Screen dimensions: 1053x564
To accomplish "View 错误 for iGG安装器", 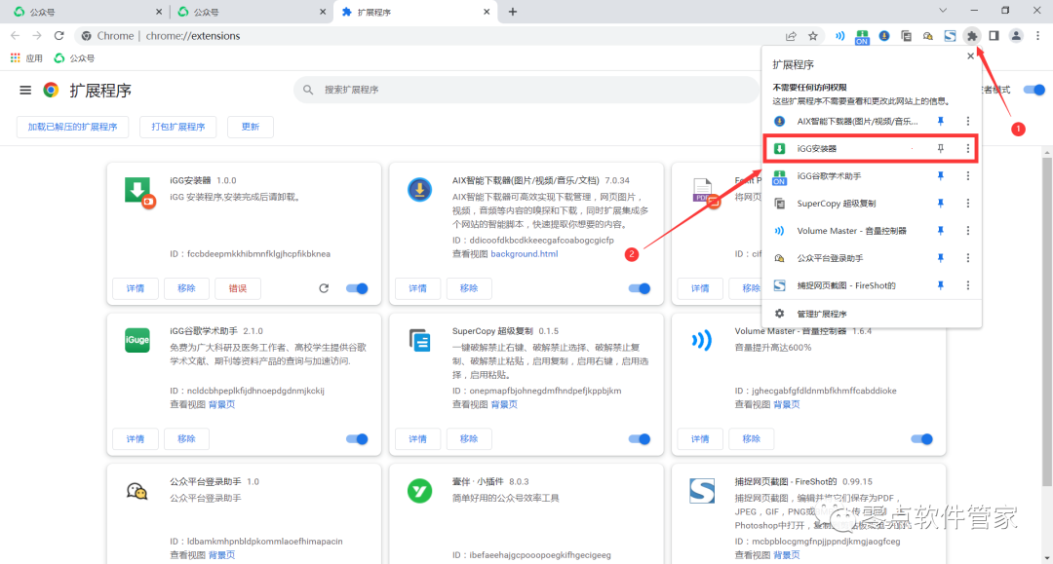I will coord(238,288).
